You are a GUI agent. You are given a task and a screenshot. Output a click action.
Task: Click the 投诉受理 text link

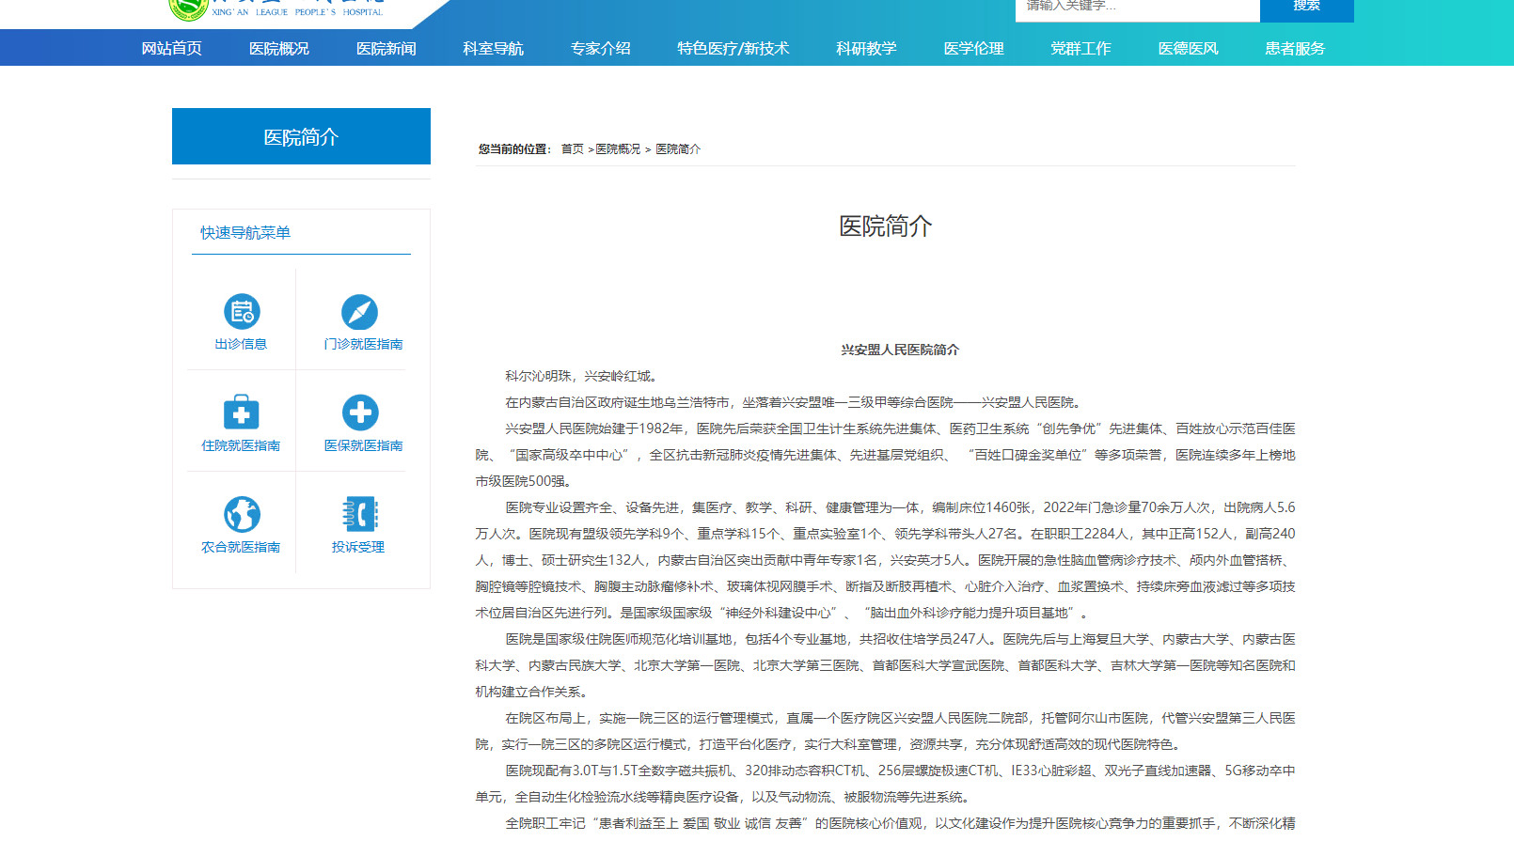coord(358,547)
